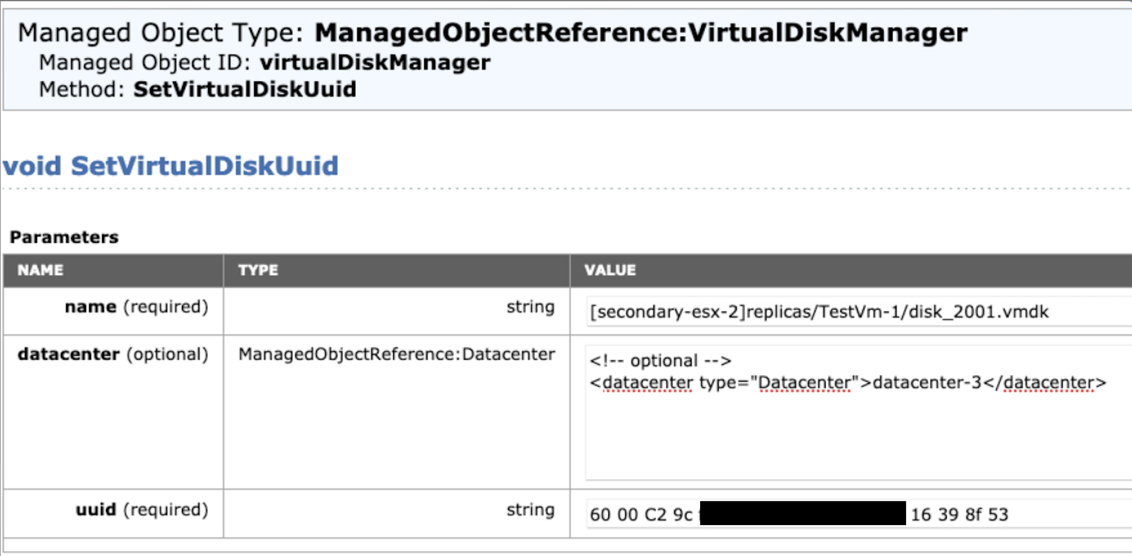Click the virtualDiskManager Managed Object ID text

pos(375,62)
